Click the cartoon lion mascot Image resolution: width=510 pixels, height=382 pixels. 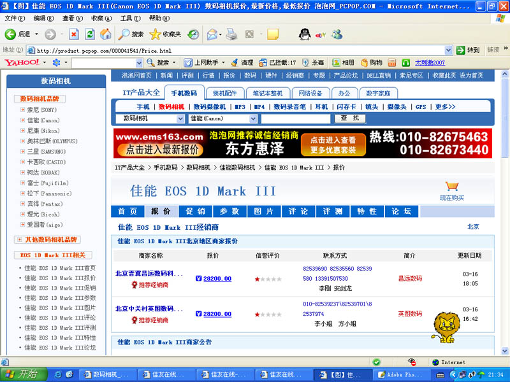[446, 327]
